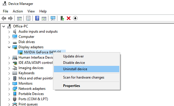Screen dimensions: 174x106
Task: Click the Back arrow toolbar icon
Action: [x=4, y=18]
